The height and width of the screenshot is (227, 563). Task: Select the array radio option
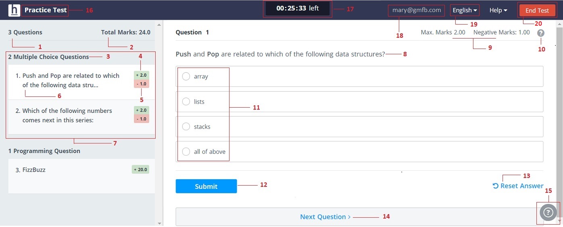[186, 76]
